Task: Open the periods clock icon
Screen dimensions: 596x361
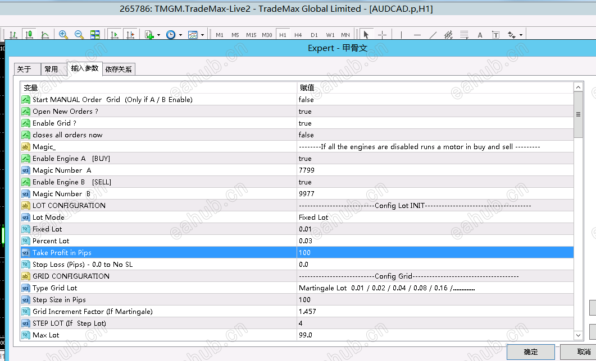Action: click(x=171, y=35)
